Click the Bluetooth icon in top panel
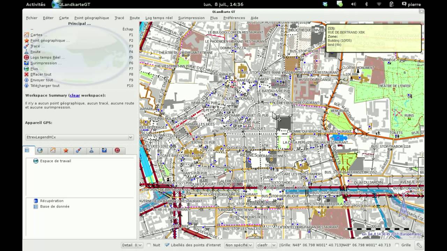Screen dimensions: 447x251 (366, 4)
